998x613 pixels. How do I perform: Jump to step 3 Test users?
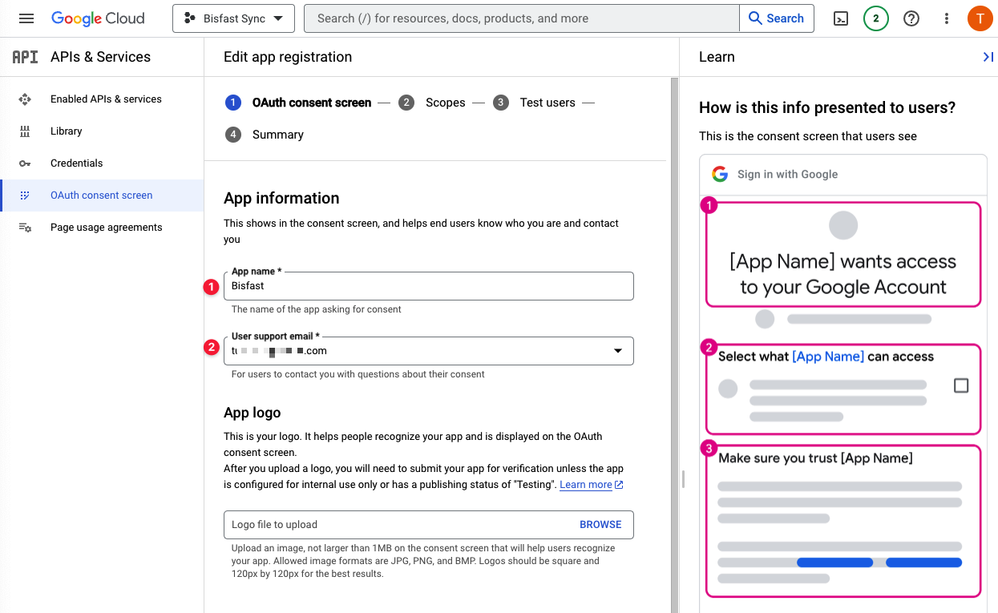(534, 103)
